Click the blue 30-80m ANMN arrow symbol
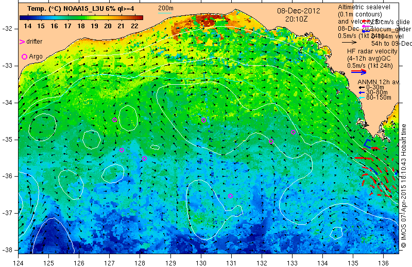This screenshot has width=412, height=267. pos(362,92)
